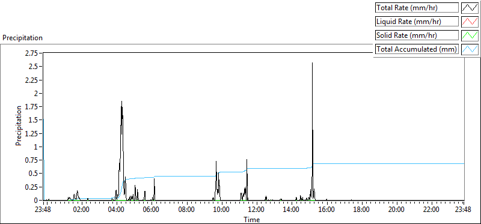The image size is (481, 224).
Task: Click the Liquid Rate red plot sample icon
Action: pyautogui.click(x=470, y=22)
